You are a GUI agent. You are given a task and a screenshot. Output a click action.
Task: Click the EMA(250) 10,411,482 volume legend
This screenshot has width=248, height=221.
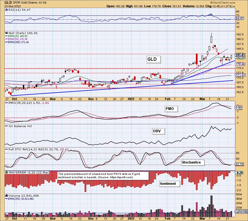(20, 199)
